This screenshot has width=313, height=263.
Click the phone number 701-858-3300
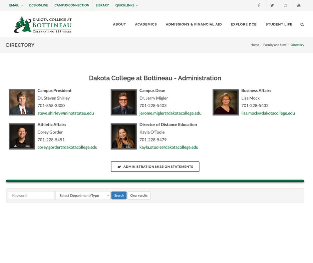[x=51, y=106]
